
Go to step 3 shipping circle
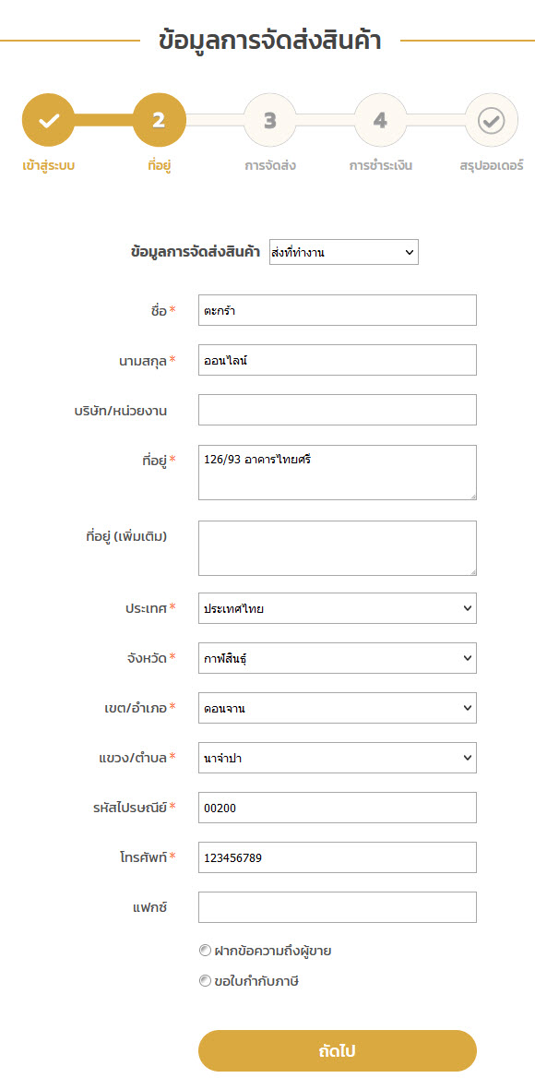coord(270,120)
